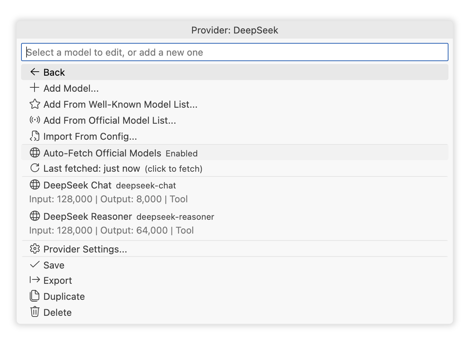Click DeepSeek Chat's Input 128,000 details line
The image size is (471, 342).
(108, 199)
